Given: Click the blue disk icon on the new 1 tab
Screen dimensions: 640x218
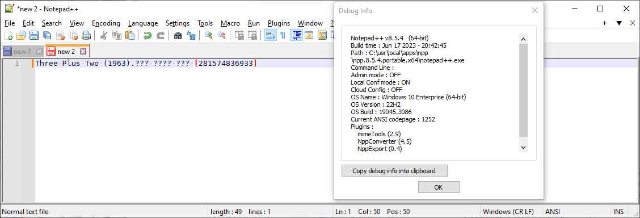Looking at the screenshot, I should pos(7,52).
